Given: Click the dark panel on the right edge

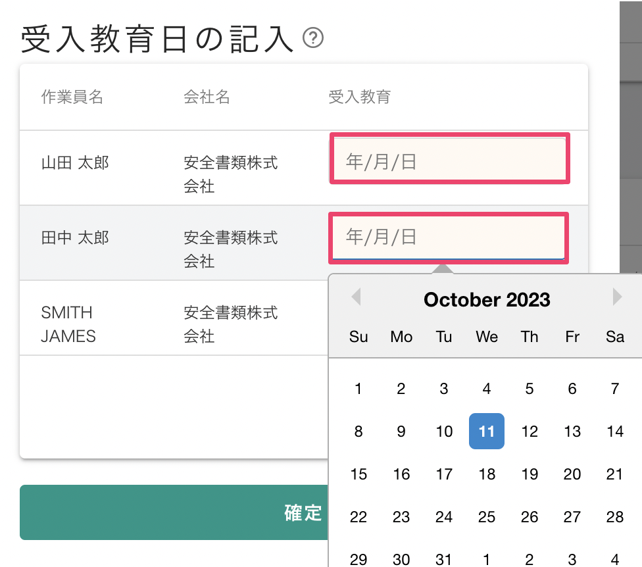Looking at the screenshot, I should tap(630, 132).
